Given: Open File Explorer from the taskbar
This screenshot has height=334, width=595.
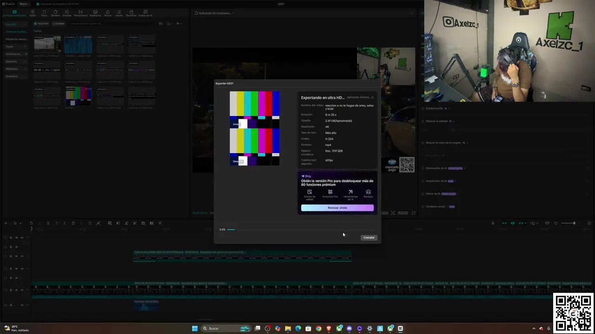Looking at the screenshot, I should (288, 328).
